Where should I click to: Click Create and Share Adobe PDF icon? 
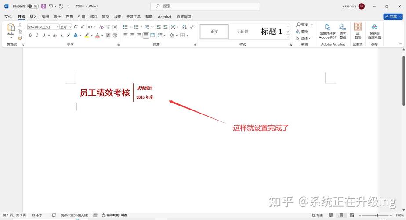[x=327, y=32]
